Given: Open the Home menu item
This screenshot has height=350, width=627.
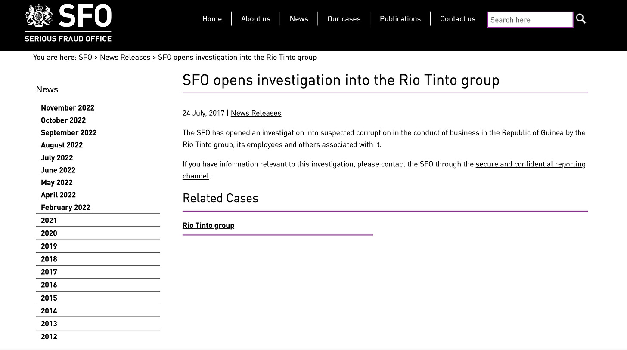Looking at the screenshot, I should tap(212, 19).
